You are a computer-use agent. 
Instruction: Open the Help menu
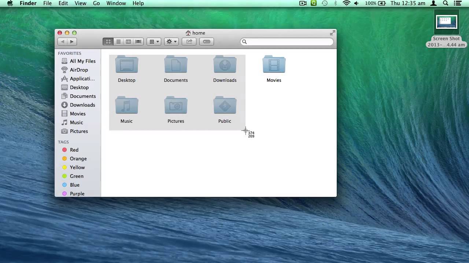click(138, 3)
